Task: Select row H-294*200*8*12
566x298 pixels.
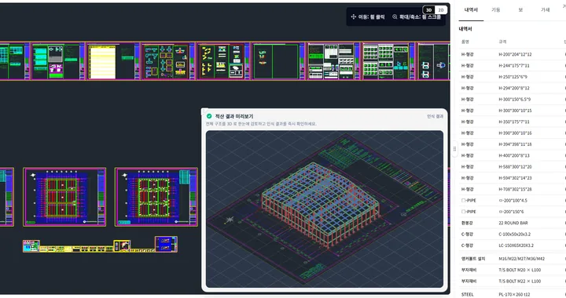Action: (x=513, y=88)
